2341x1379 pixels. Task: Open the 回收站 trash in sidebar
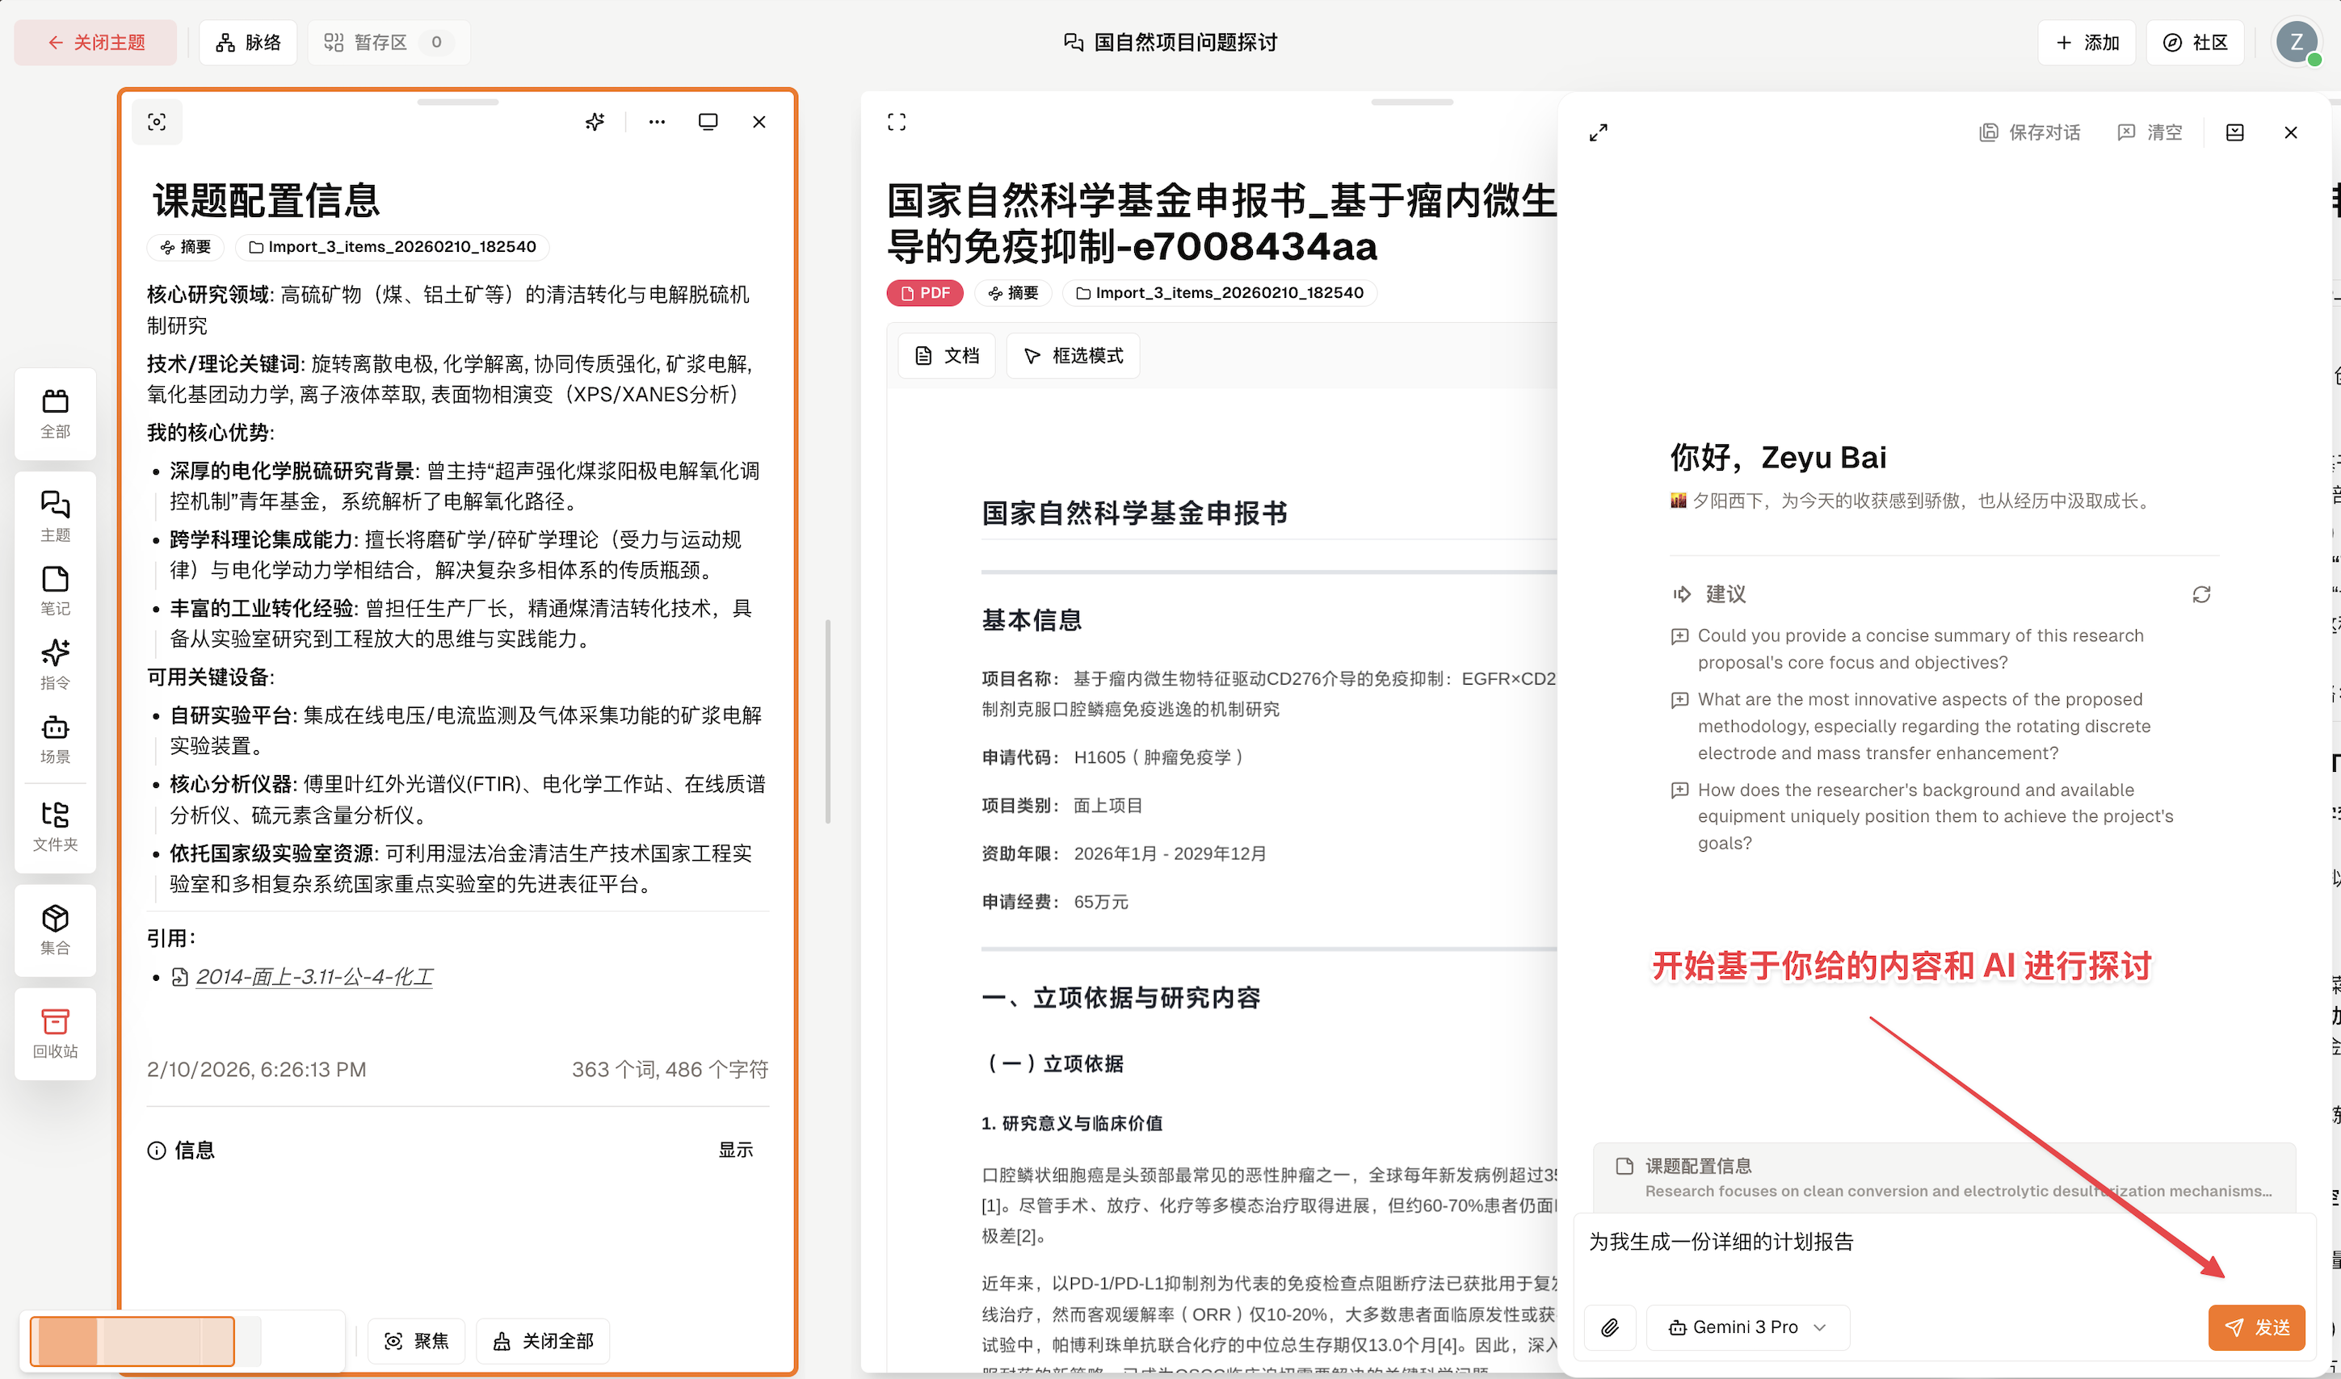point(55,1033)
